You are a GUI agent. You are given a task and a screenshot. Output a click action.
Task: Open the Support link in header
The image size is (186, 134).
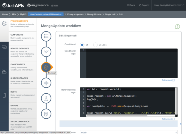pos(144,5)
